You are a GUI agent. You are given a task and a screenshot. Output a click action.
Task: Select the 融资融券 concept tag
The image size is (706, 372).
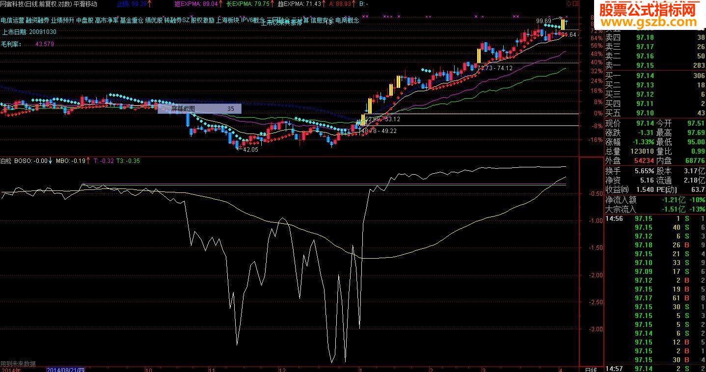click(x=37, y=21)
